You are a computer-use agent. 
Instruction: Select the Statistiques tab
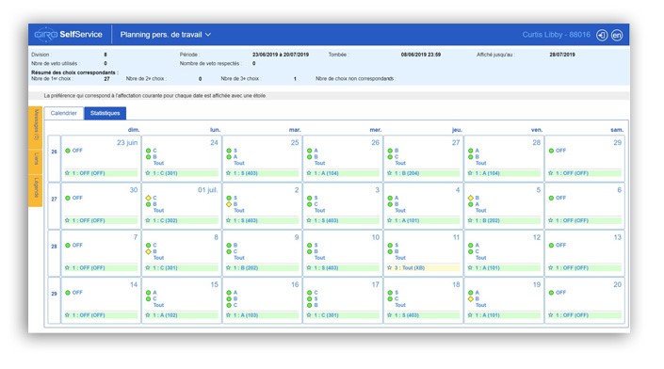[x=105, y=113]
